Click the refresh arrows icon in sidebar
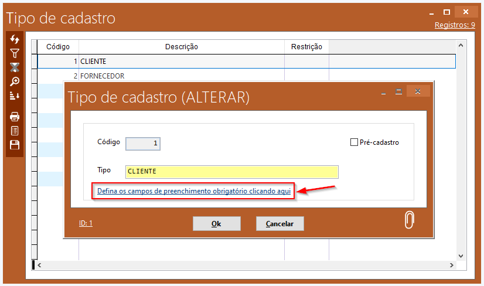 (15, 39)
